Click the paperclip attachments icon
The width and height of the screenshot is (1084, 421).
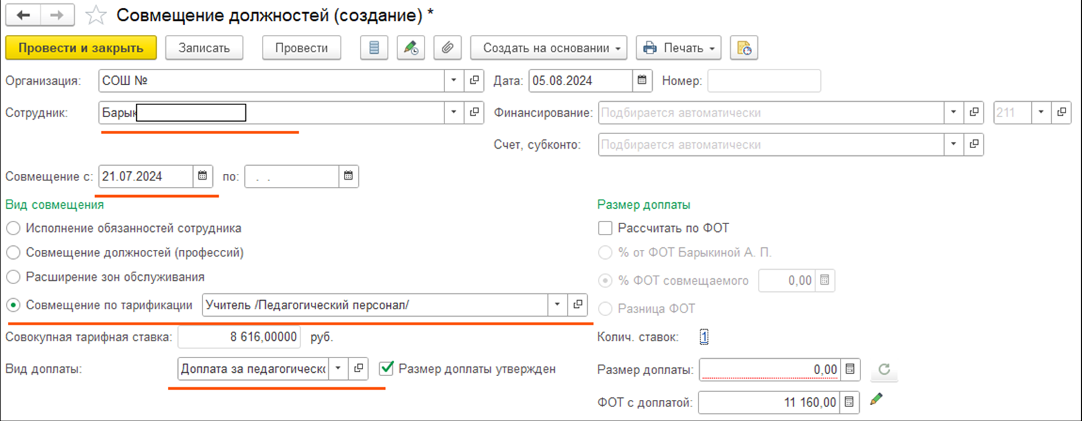(447, 48)
